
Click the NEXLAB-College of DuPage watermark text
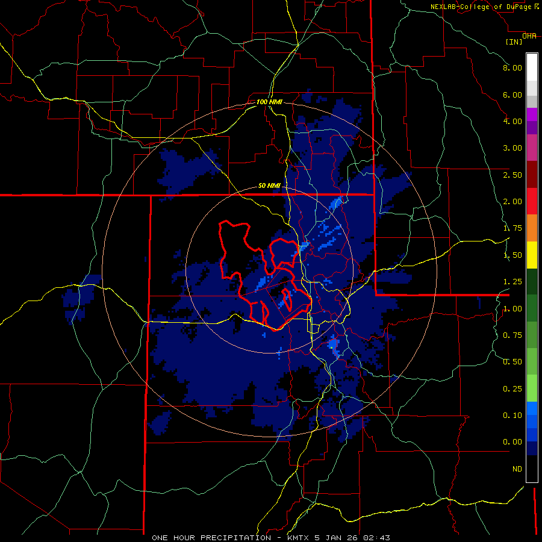coord(485,7)
